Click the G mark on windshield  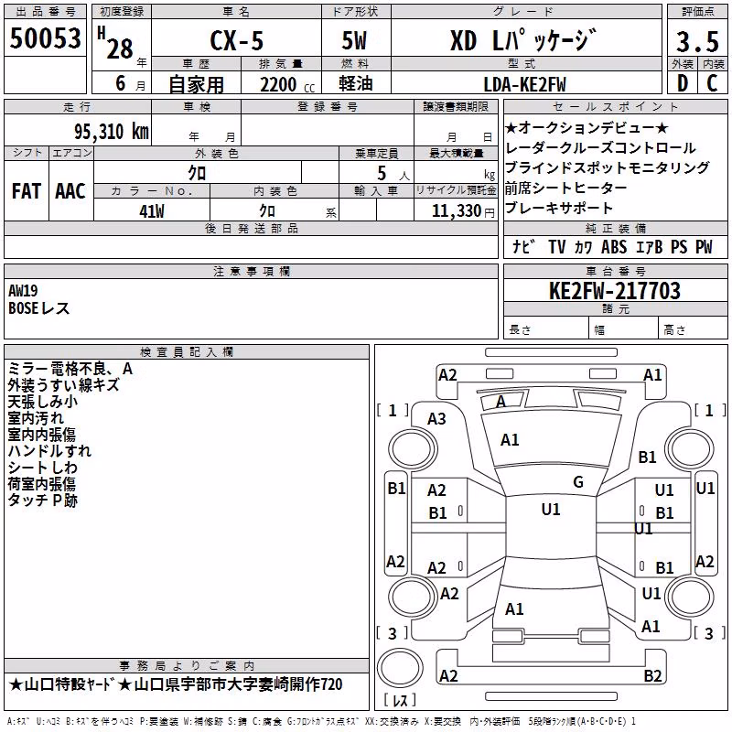pos(578,482)
